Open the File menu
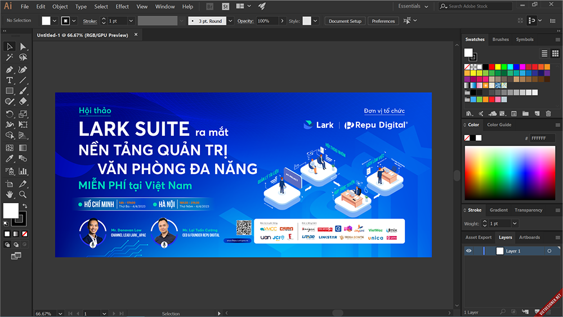The width and height of the screenshot is (563, 317). tap(25, 6)
